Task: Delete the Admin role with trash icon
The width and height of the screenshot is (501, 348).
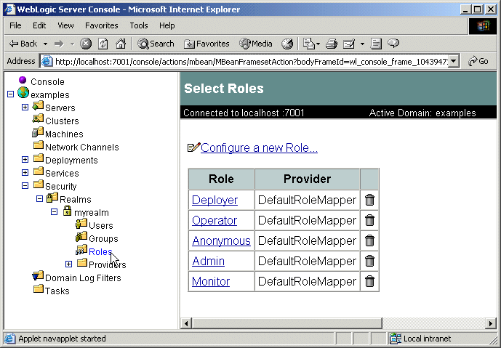Action: coord(369,261)
